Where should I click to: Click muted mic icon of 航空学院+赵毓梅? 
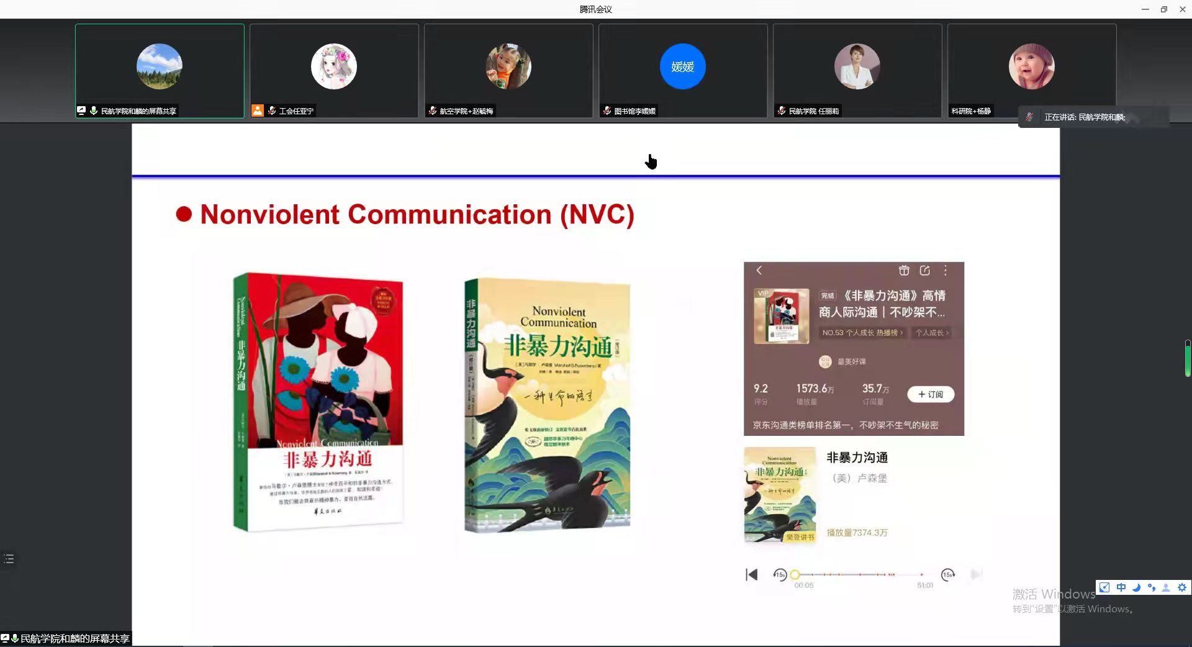(432, 111)
